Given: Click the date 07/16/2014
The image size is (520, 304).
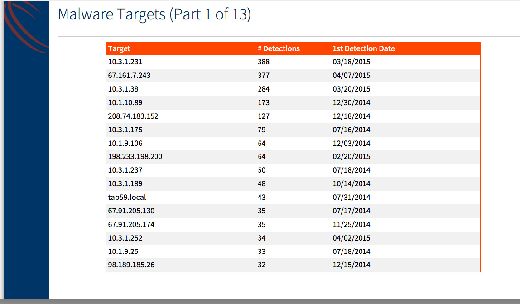Looking at the screenshot, I should click(x=351, y=130).
